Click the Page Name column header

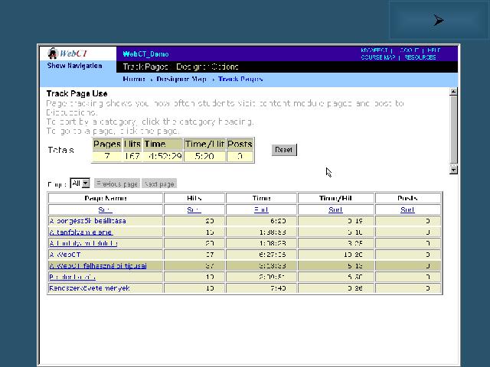pos(106,198)
